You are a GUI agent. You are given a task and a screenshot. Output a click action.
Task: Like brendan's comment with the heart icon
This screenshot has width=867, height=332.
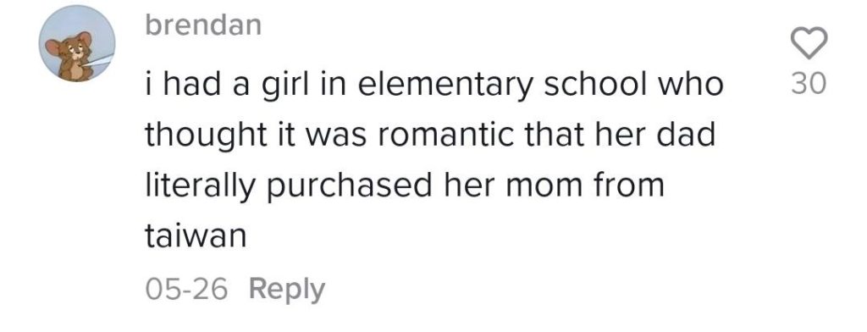click(809, 44)
